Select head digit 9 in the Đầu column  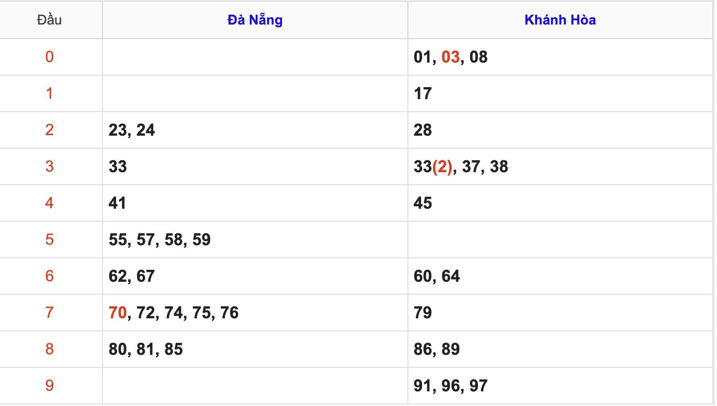point(50,386)
